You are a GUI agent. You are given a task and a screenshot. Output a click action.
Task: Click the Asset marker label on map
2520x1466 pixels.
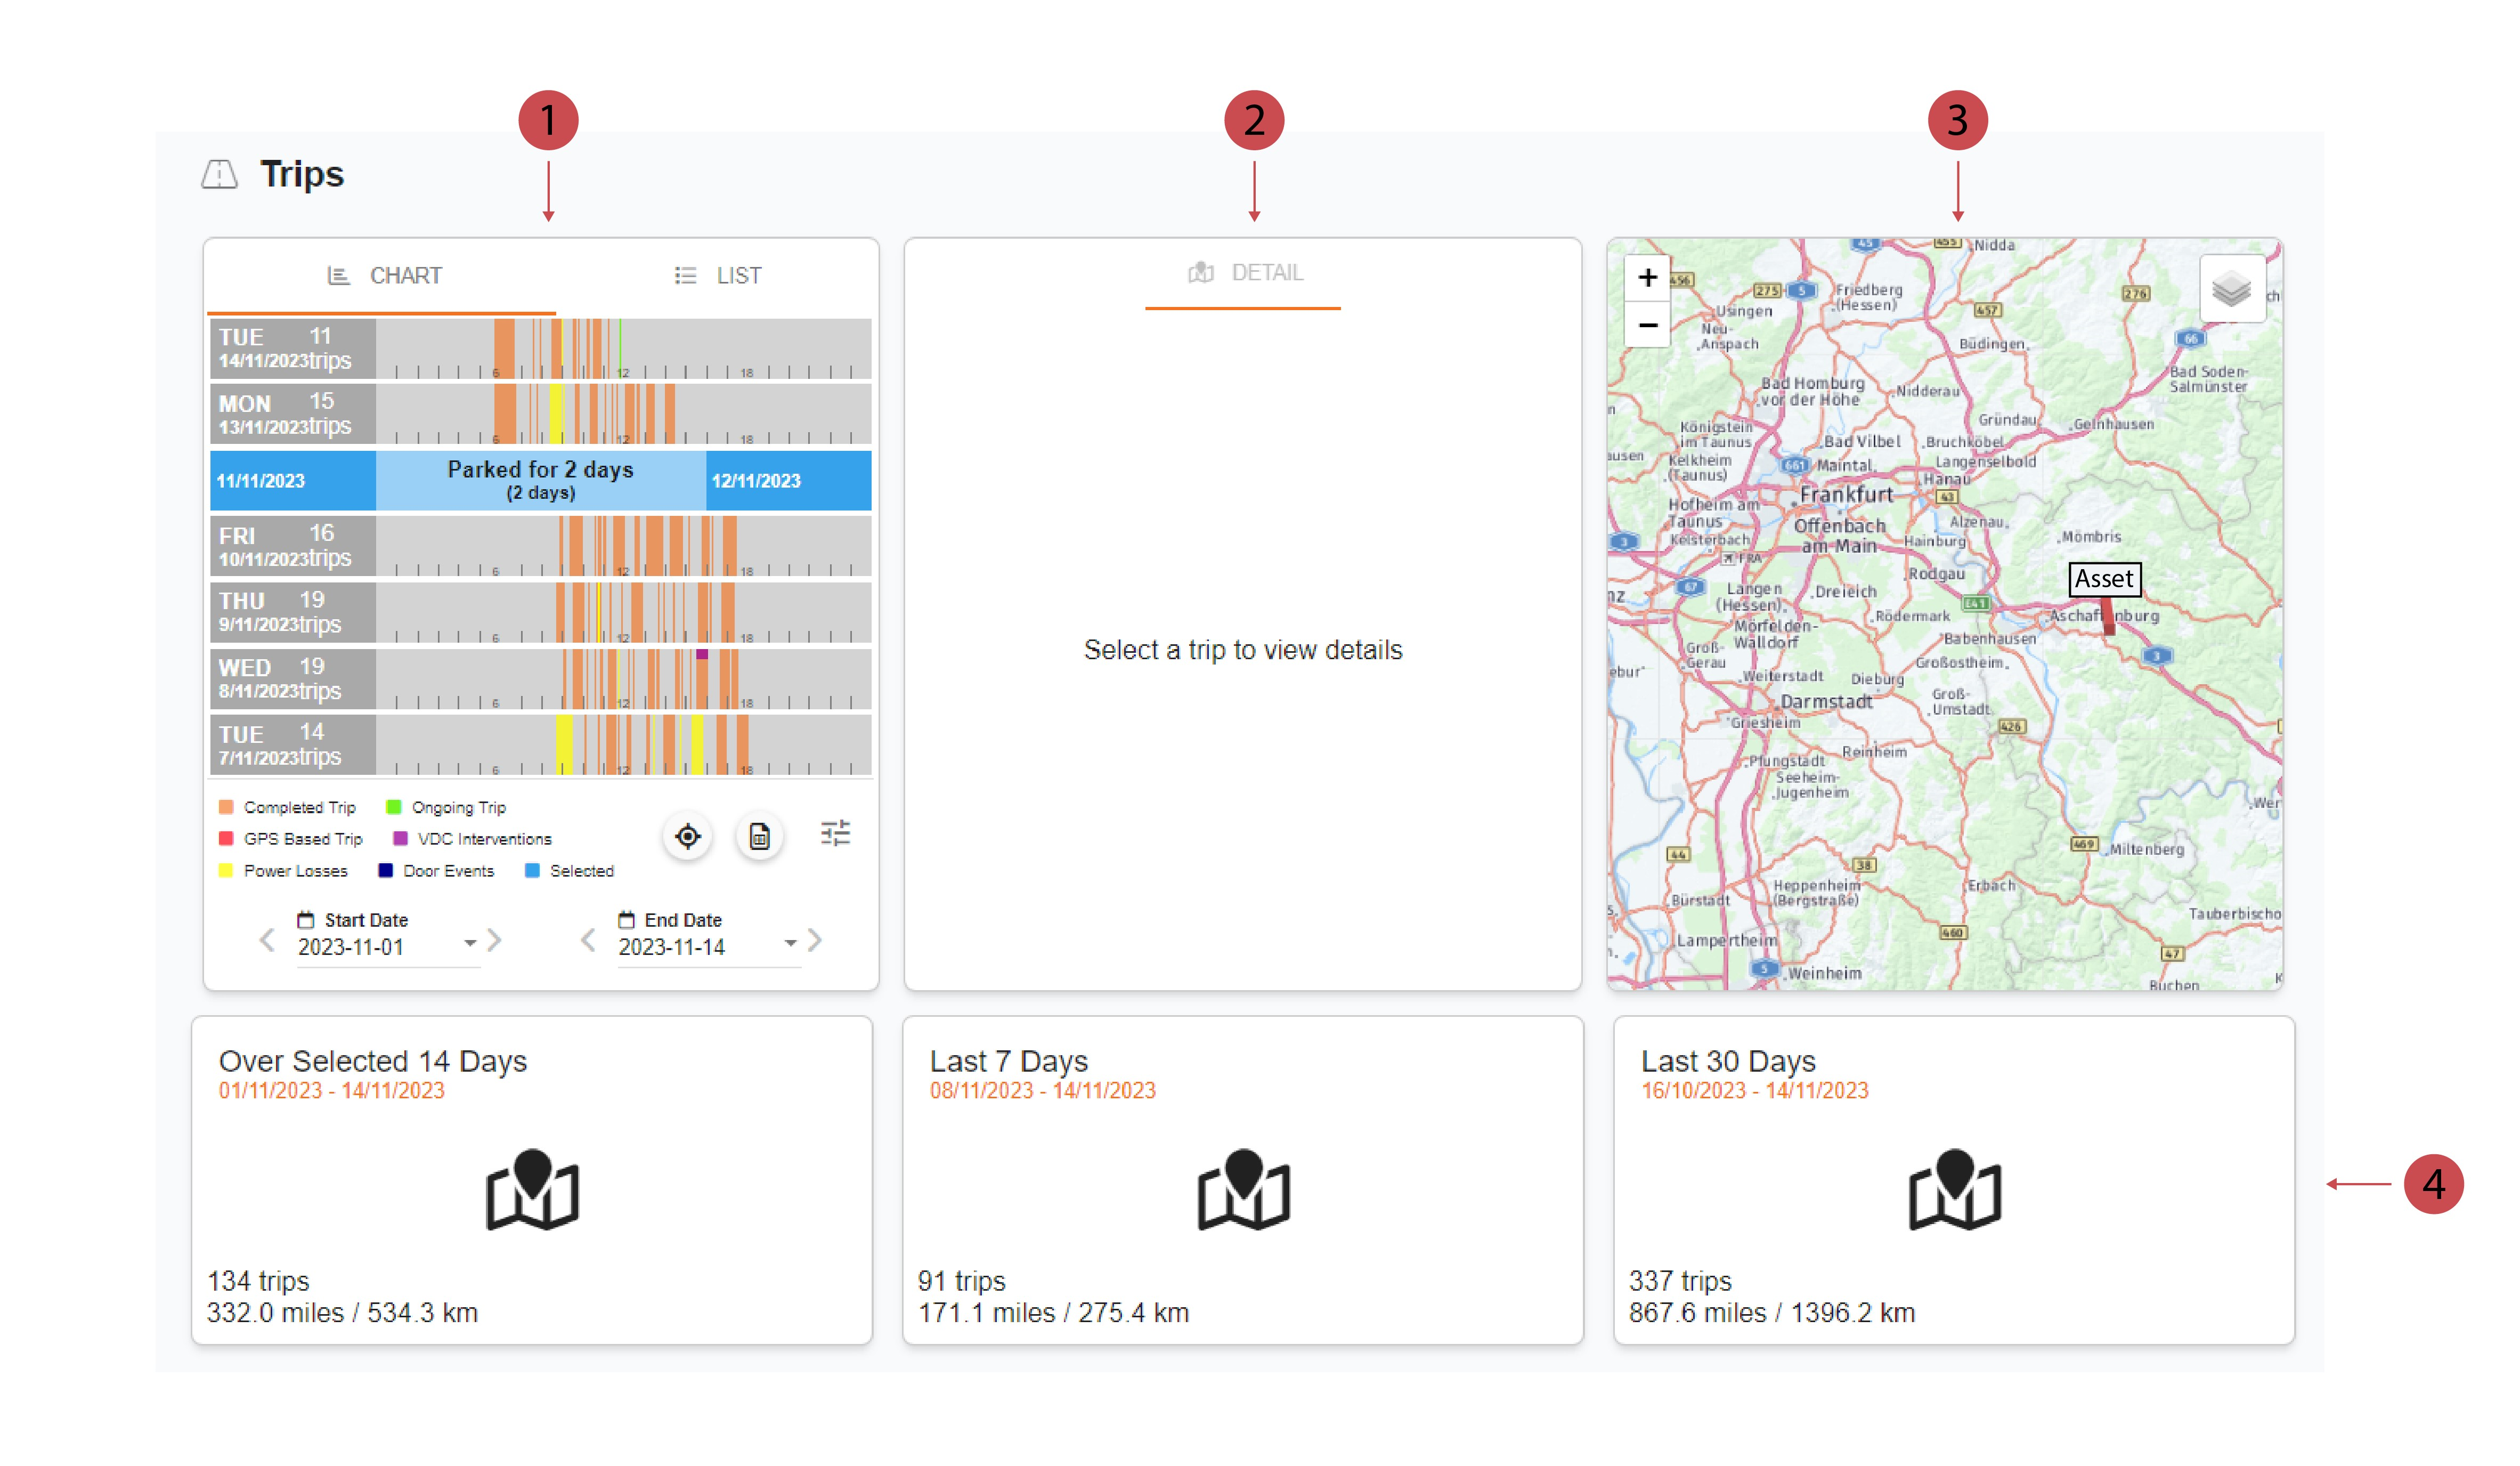pyautogui.click(x=2104, y=579)
